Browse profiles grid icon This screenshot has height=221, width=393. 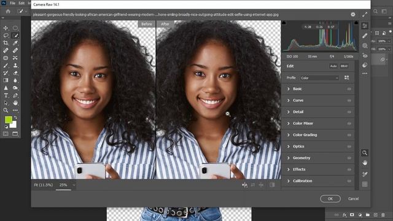[346, 78]
